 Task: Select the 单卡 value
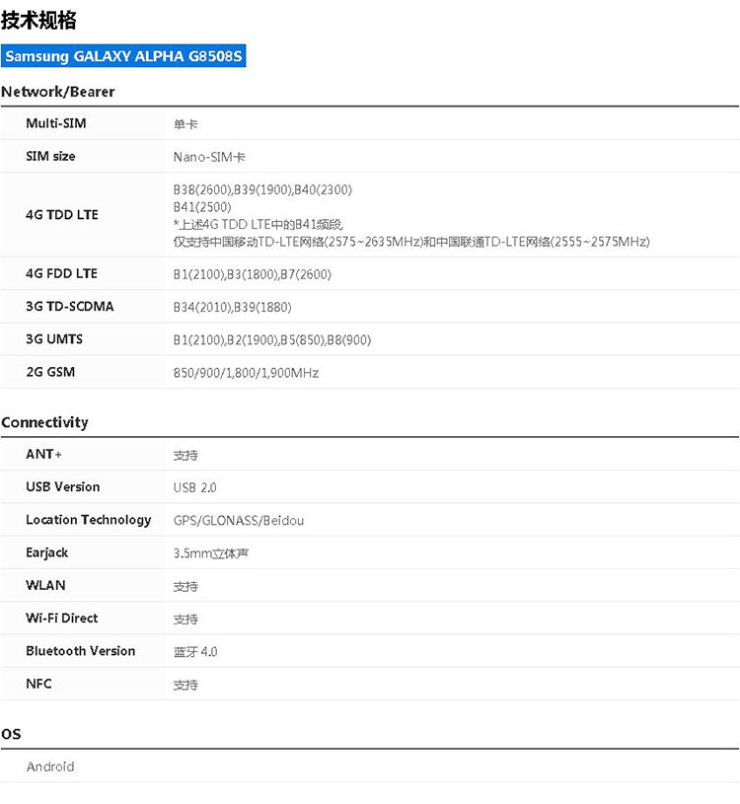[x=185, y=124]
